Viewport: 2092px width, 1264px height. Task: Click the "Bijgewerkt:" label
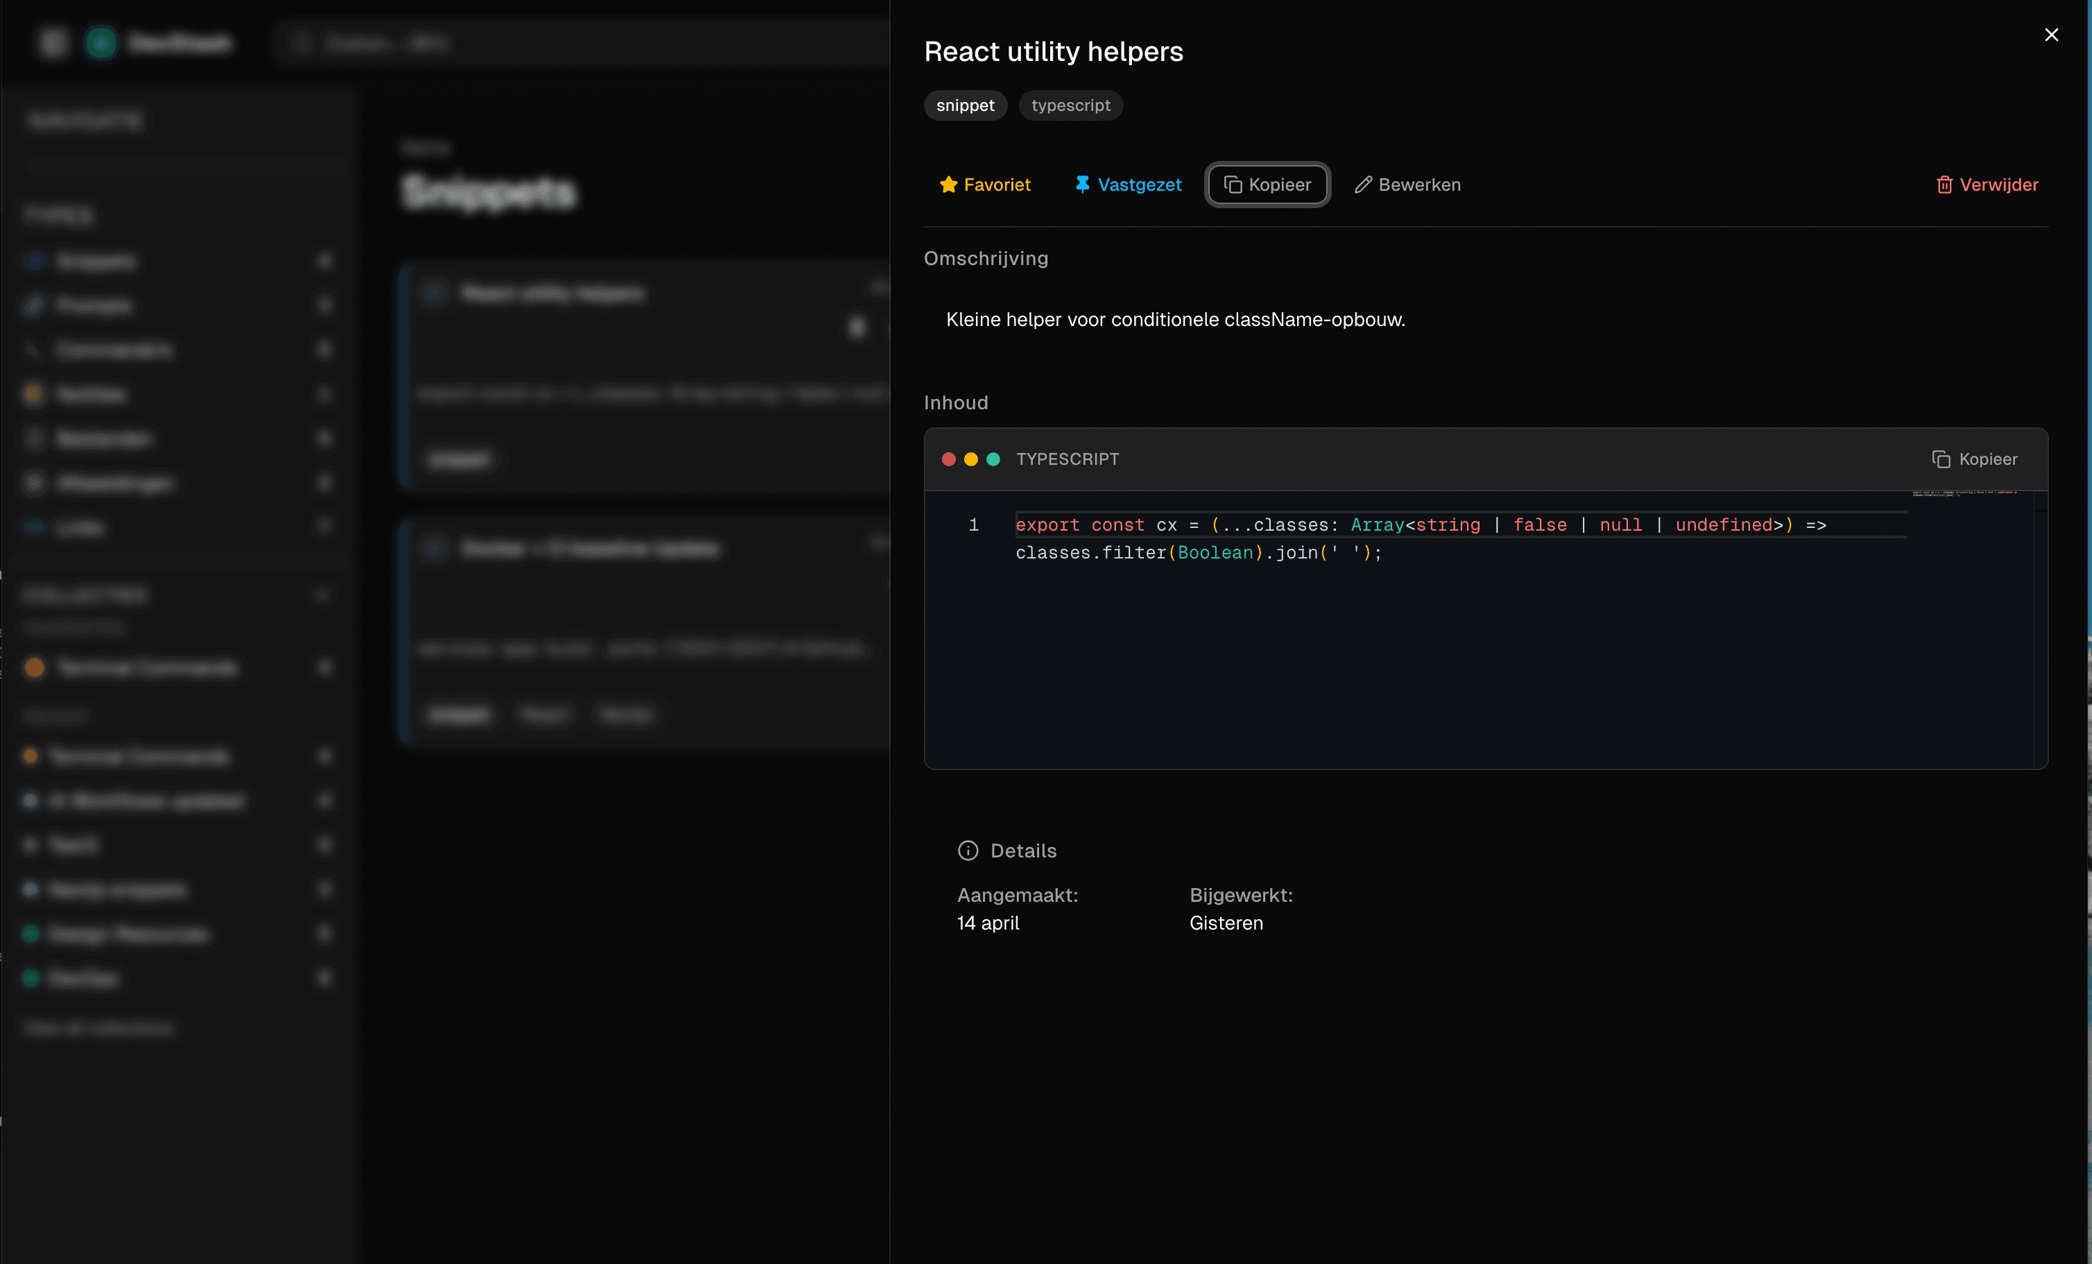pos(1240,895)
